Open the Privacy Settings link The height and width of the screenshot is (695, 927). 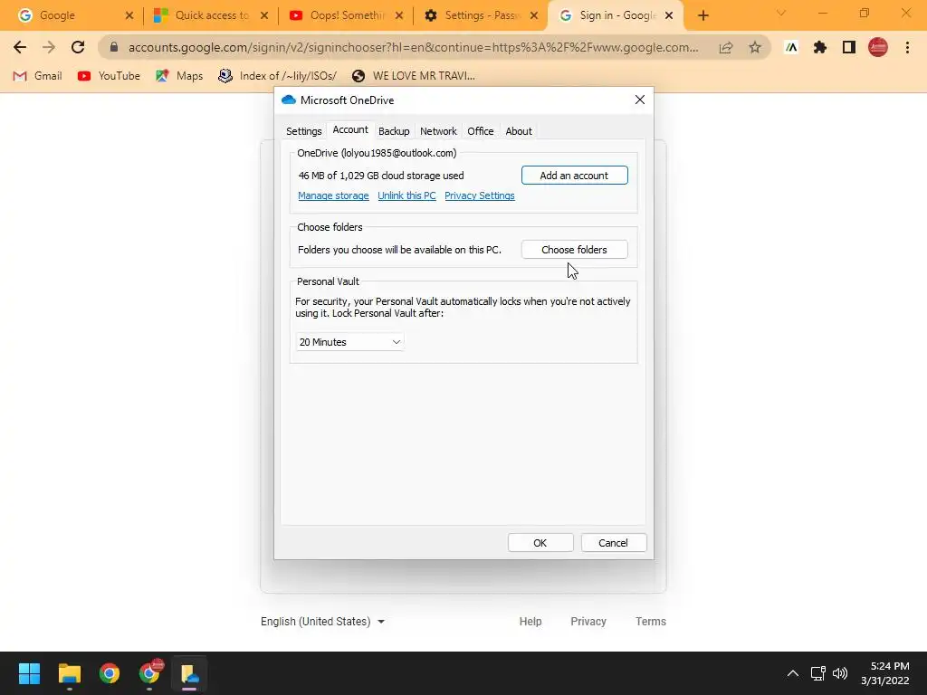[480, 195]
